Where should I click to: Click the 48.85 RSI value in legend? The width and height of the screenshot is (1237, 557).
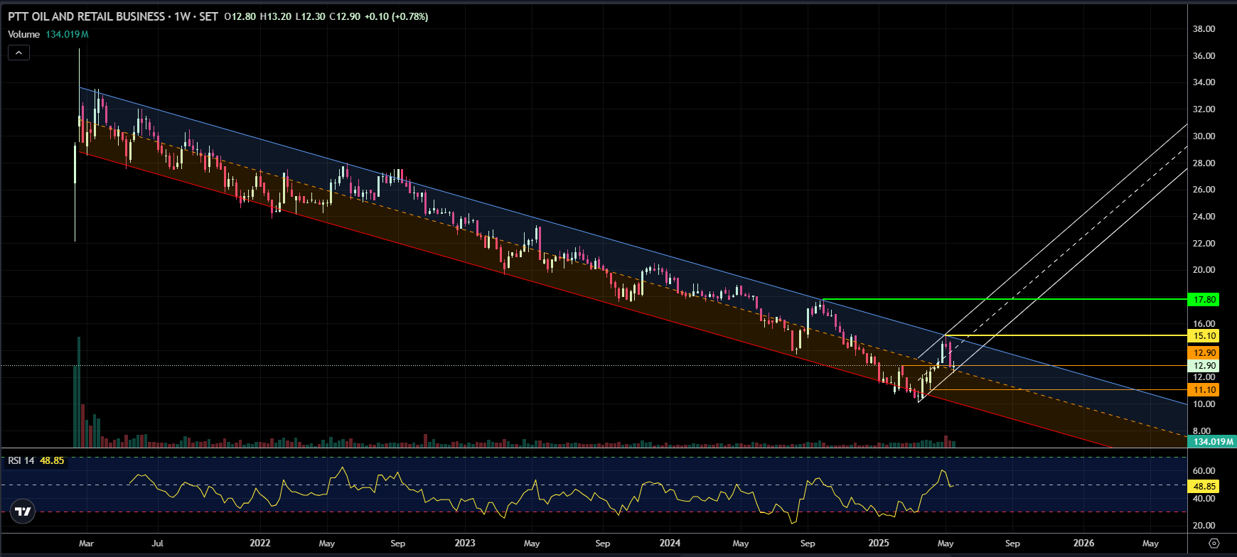click(x=52, y=460)
